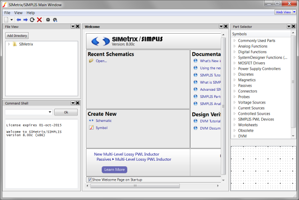Create a new Symbol link
The height and width of the screenshot is (200, 299).
coord(102,128)
